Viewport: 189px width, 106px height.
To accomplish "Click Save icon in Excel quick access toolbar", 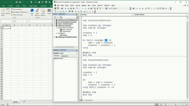I will [17, 2].
